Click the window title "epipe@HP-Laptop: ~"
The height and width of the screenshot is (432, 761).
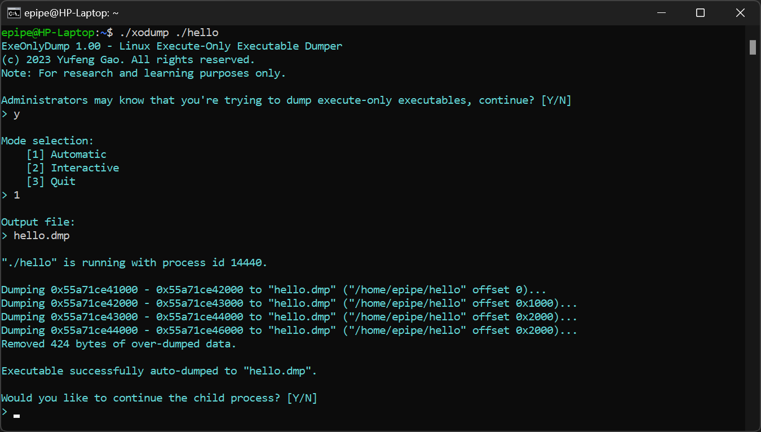click(x=72, y=13)
